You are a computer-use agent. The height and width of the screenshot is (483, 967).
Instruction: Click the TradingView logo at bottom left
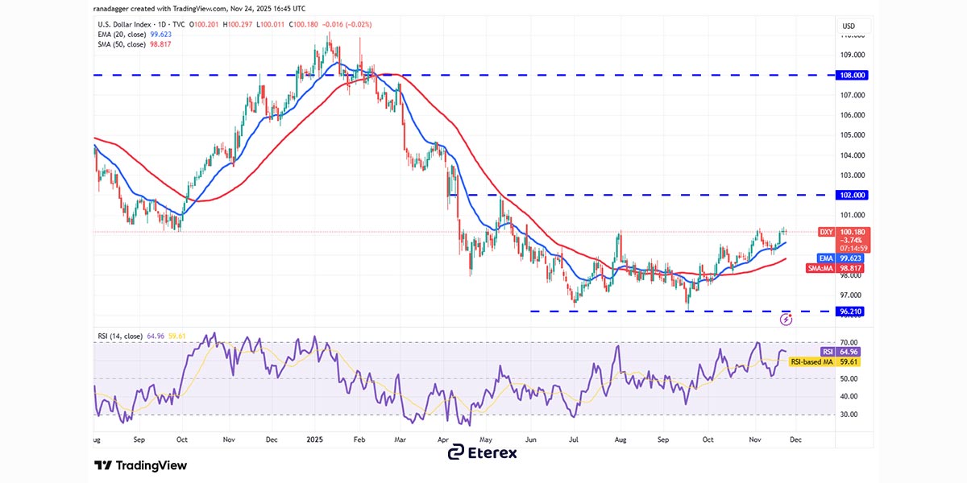pos(139,465)
